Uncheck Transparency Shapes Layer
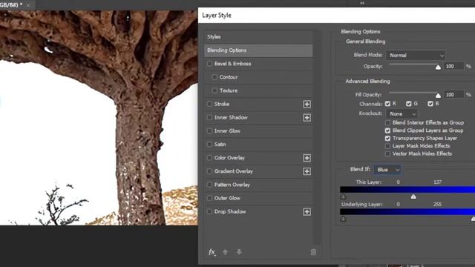The width and height of the screenshot is (475, 267). (387, 138)
